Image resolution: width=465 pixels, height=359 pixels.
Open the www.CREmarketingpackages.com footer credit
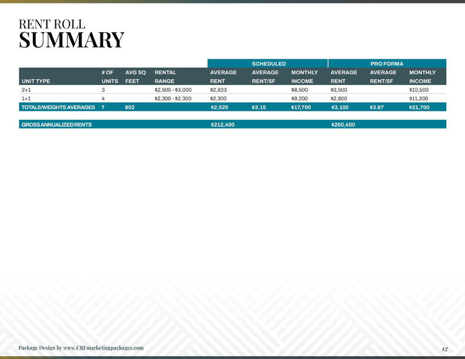(x=103, y=348)
